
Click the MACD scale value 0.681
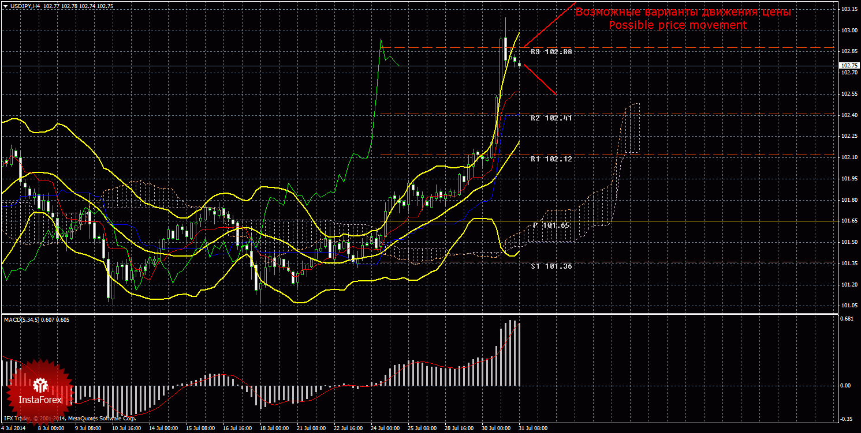pyautogui.click(x=848, y=319)
